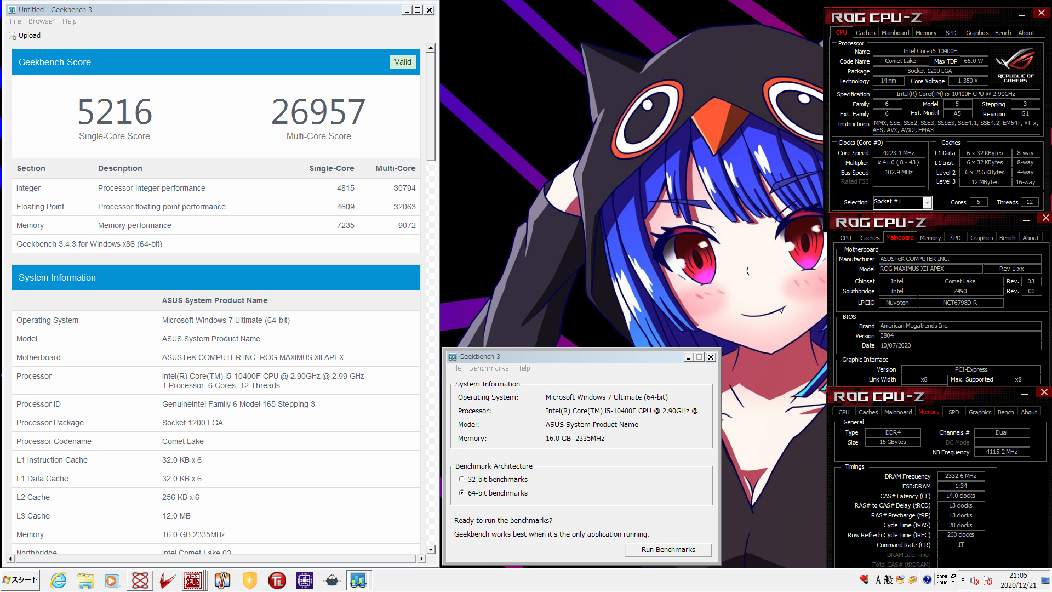Click the multi-core score 26957

318,112
